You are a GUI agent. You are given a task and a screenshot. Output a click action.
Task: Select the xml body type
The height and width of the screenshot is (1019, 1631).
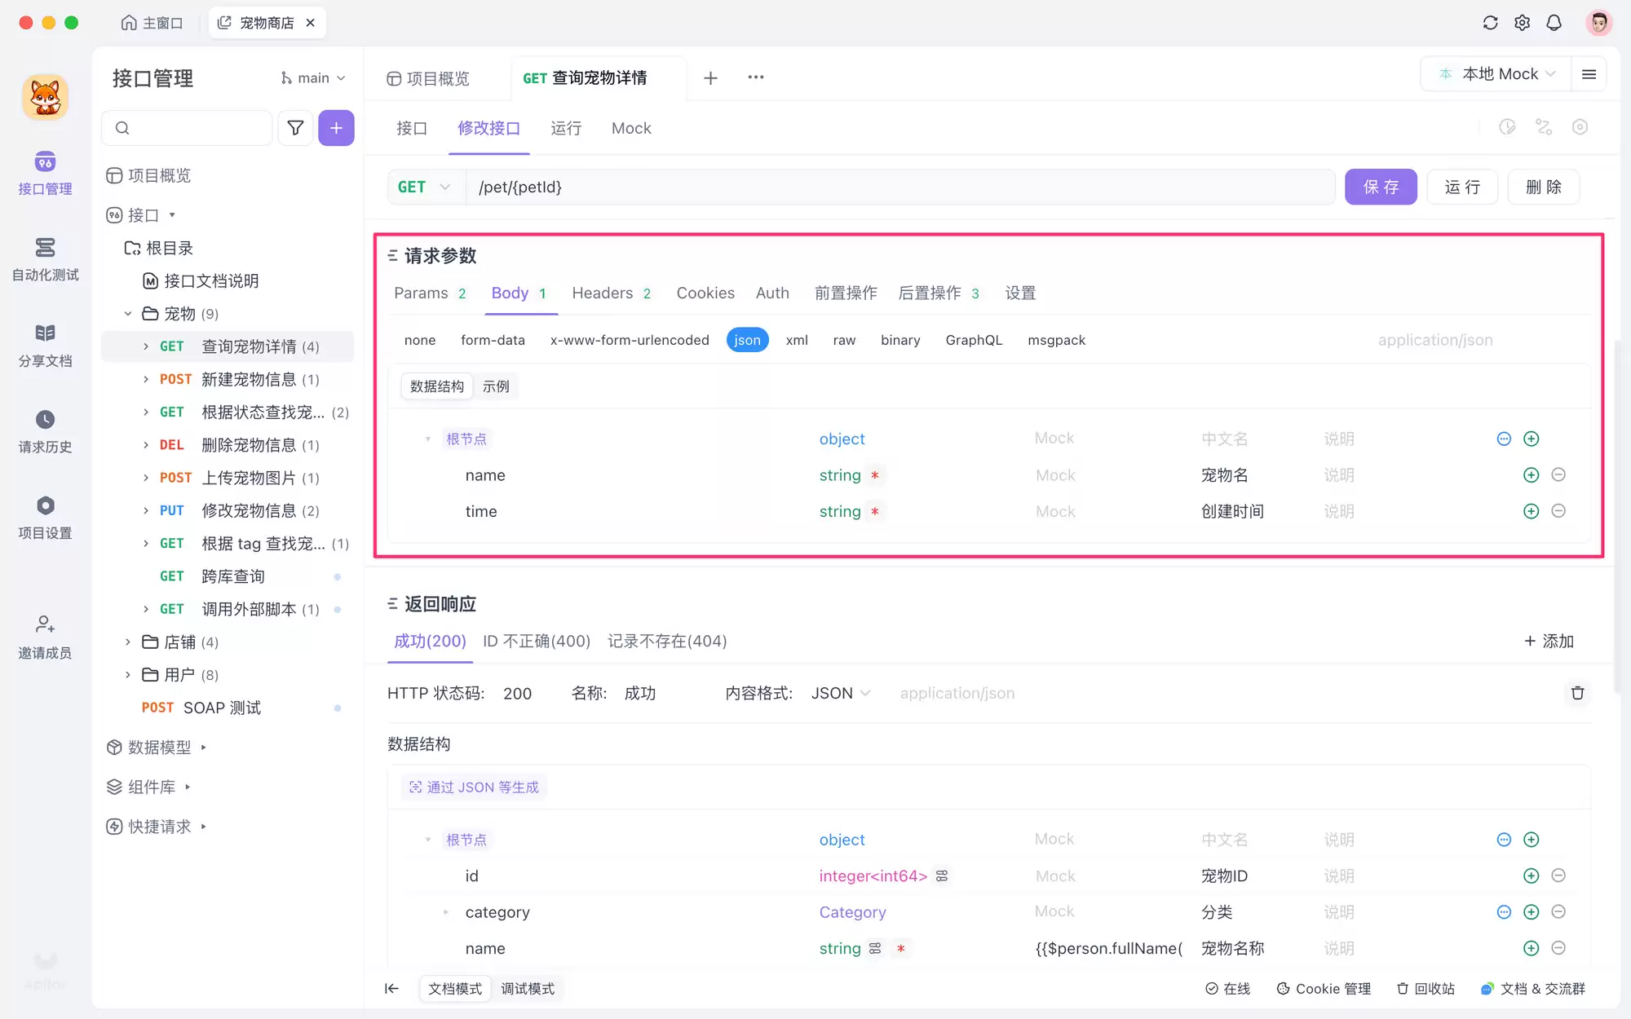tap(797, 340)
